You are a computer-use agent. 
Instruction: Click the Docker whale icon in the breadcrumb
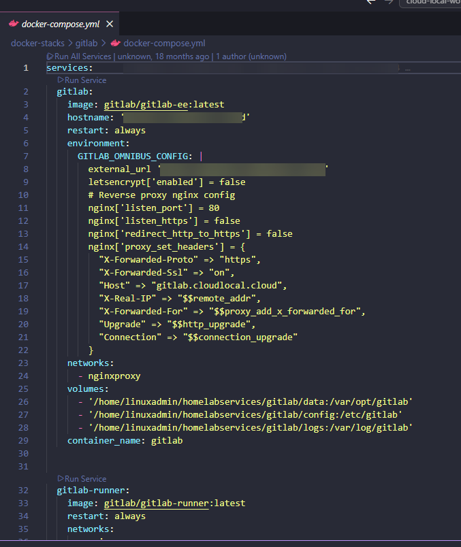coord(116,44)
